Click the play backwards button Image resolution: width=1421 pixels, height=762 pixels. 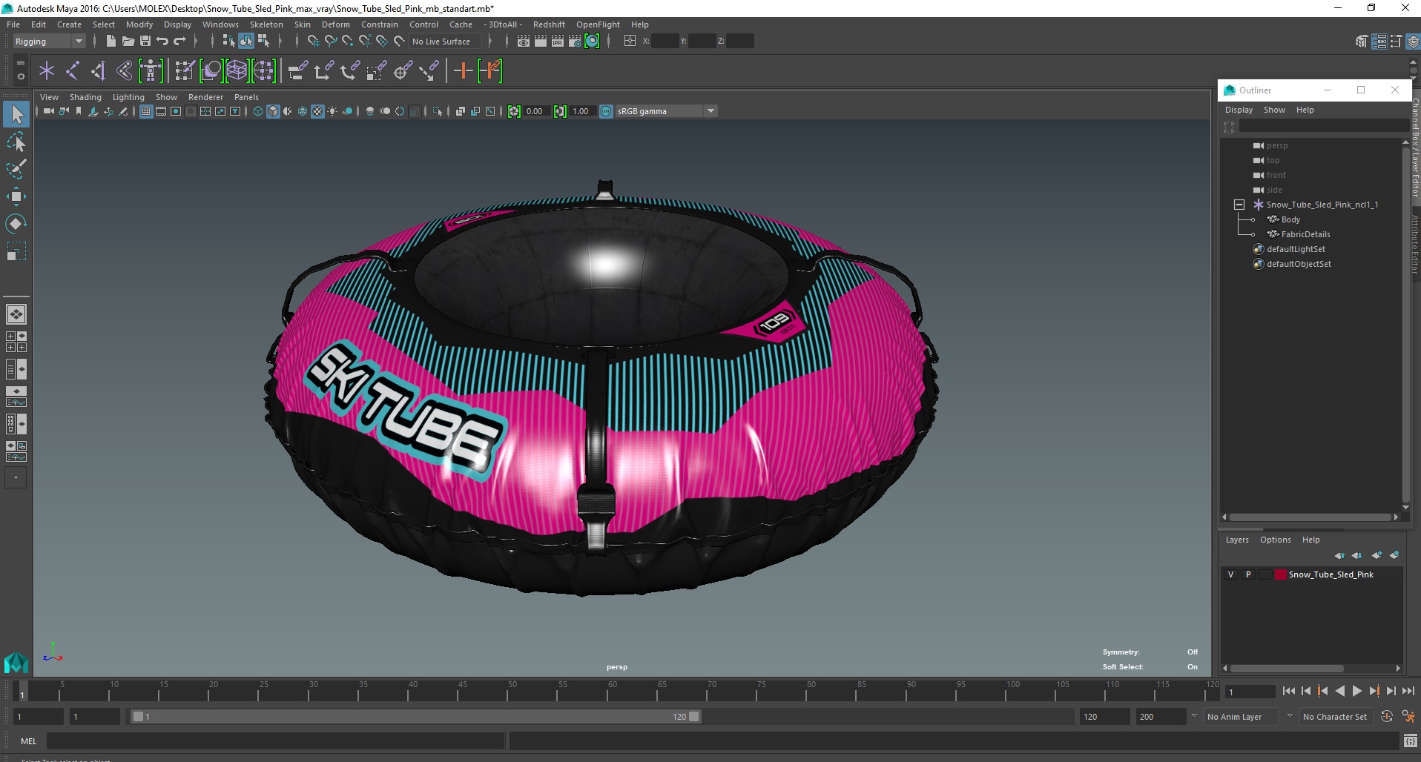pos(1339,691)
